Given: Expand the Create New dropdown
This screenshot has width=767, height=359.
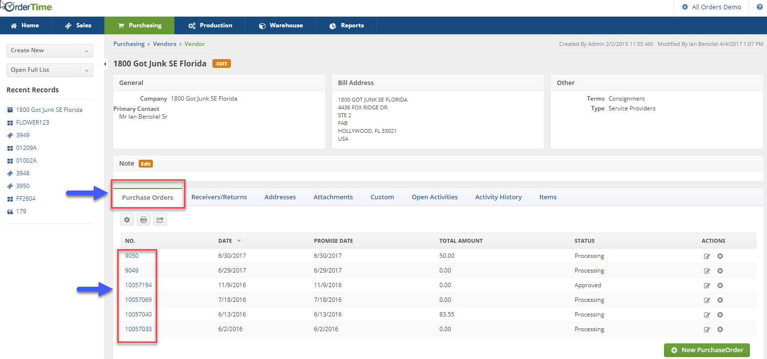Looking at the screenshot, I should [x=86, y=51].
